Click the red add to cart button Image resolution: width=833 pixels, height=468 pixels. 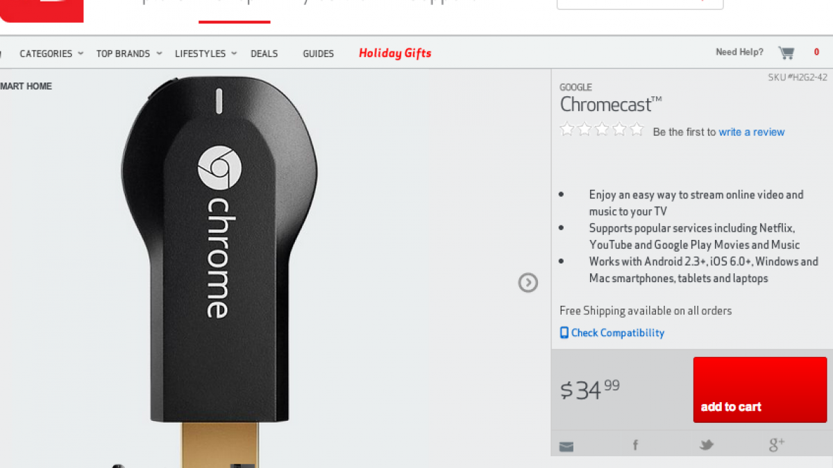[x=760, y=390]
